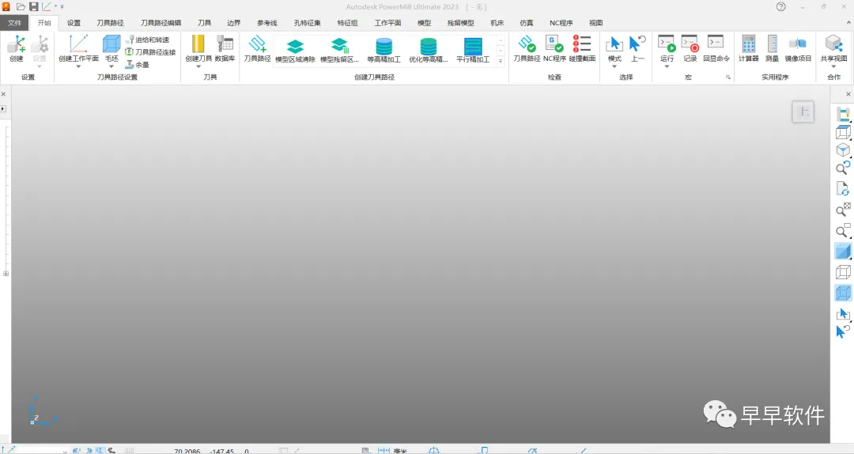Expand the 创建刀具 dropdown arrow
The height and width of the screenshot is (454, 854).
coord(198,66)
